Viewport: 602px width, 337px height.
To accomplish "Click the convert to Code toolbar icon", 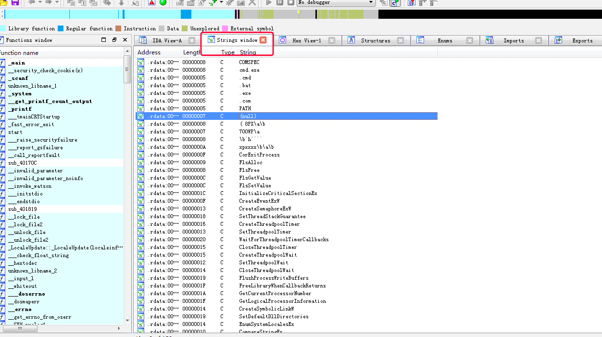I will (180, 3).
